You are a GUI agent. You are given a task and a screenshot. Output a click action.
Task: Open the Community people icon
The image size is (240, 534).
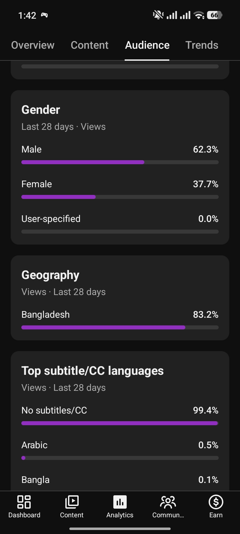168,502
